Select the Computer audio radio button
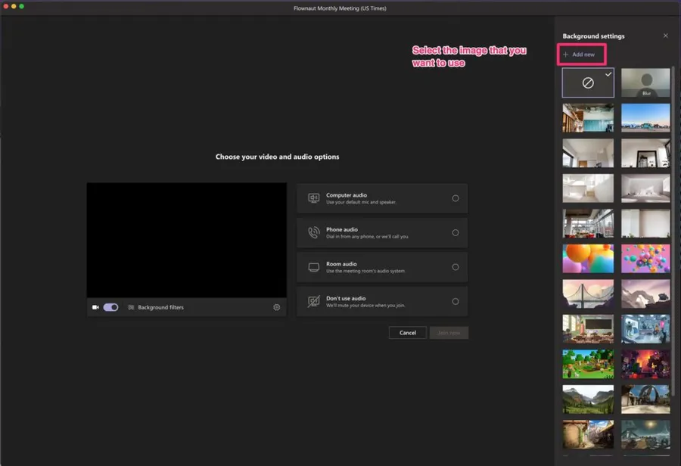Image resolution: width=681 pixels, height=466 pixels. pyautogui.click(x=455, y=198)
